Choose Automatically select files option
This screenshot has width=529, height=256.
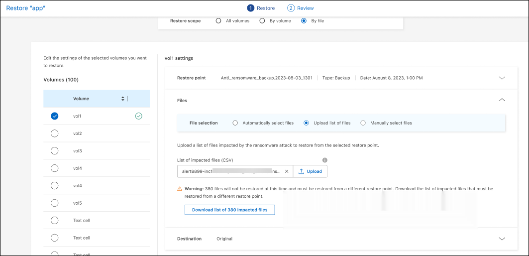(x=235, y=123)
